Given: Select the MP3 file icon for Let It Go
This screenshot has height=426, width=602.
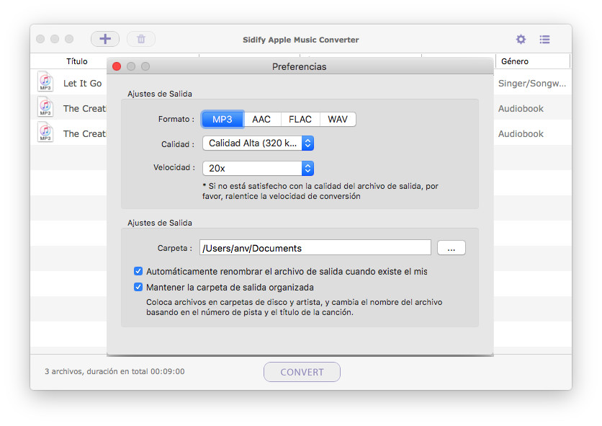Looking at the screenshot, I should click(x=45, y=81).
